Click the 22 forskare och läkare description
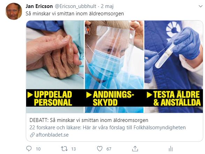Image resolution: width=205 pixels, height=154 pixels. point(108,128)
